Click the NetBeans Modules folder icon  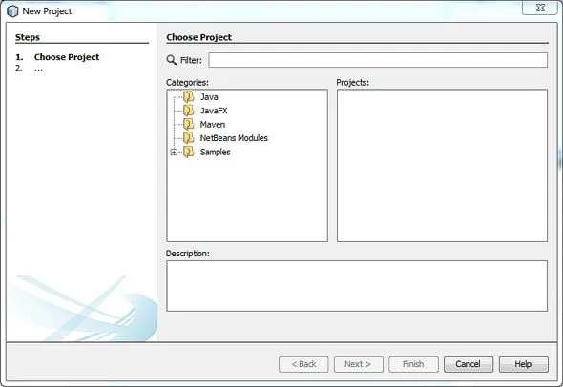point(189,137)
